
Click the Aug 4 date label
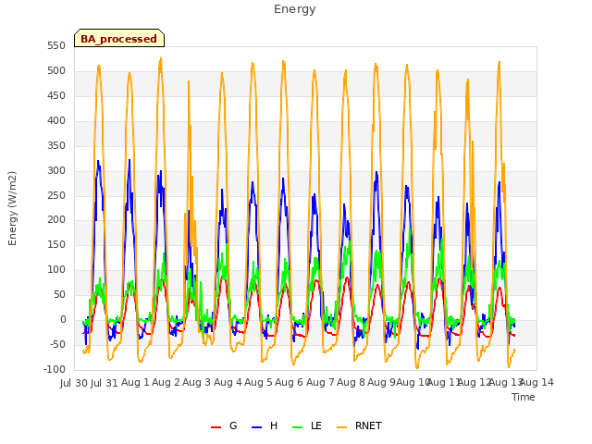click(x=228, y=382)
